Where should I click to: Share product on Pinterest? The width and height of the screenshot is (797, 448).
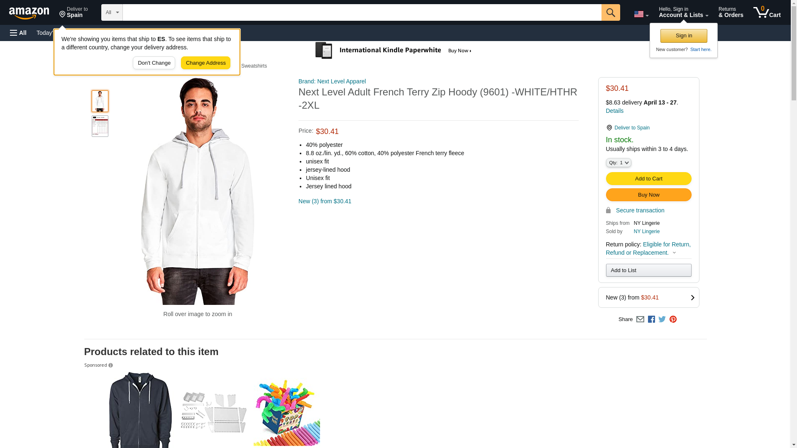point(673,319)
